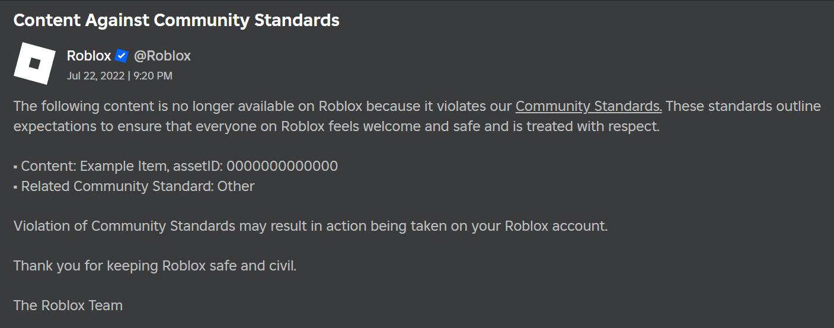Click the word 'Other' in the standard line
834x328 pixels.
pos(236,186)
